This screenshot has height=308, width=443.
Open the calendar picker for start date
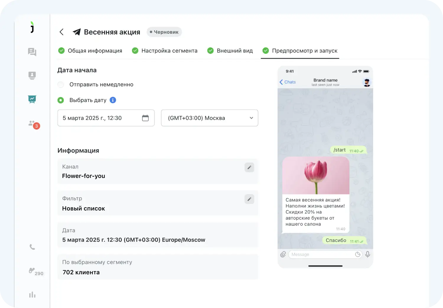pos(145,118)
